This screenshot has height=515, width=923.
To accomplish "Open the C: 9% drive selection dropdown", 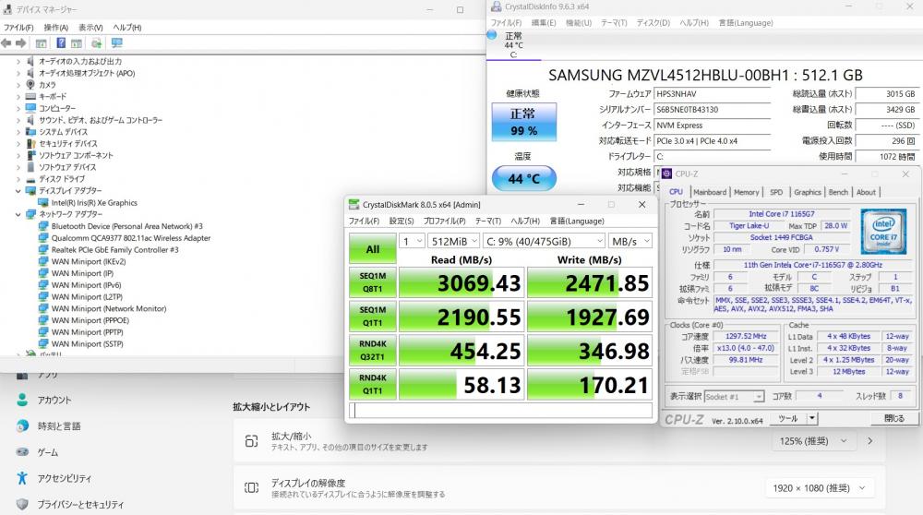I will tap(544, 241).
